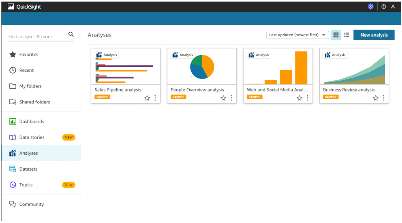Click the purple Q assistant icon
Screen dimensions: 402x223
[x=370, y=7]
